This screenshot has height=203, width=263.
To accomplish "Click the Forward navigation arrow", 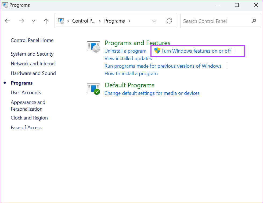I will [x=21, y=21].
